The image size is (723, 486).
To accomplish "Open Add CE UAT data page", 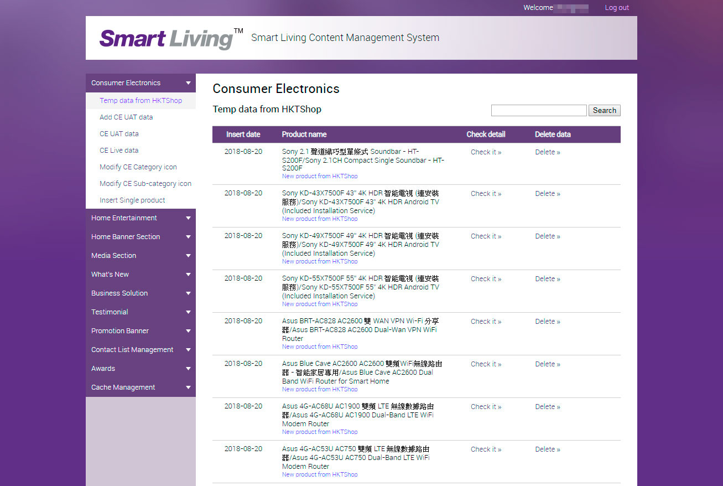I will pos(126,117).
